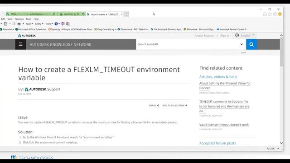Click the Print toolbar icon
The image size is (290, 163).
point(19,24)
